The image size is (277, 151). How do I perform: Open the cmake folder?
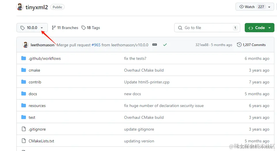pyautogui.click(x=34, y=70)
